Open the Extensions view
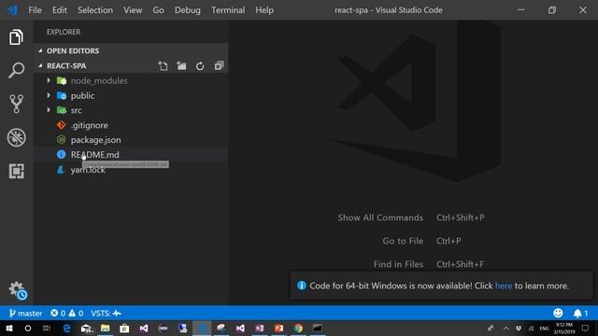598x336 pixels. [x=17, y=171]
